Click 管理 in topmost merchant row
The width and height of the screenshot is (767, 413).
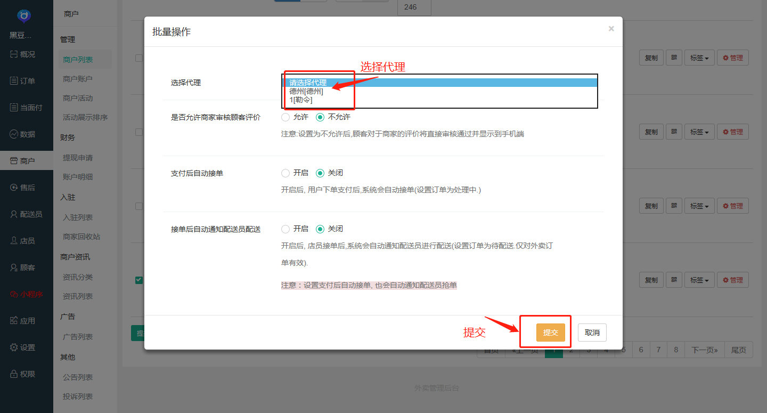[x=733, y=58]
